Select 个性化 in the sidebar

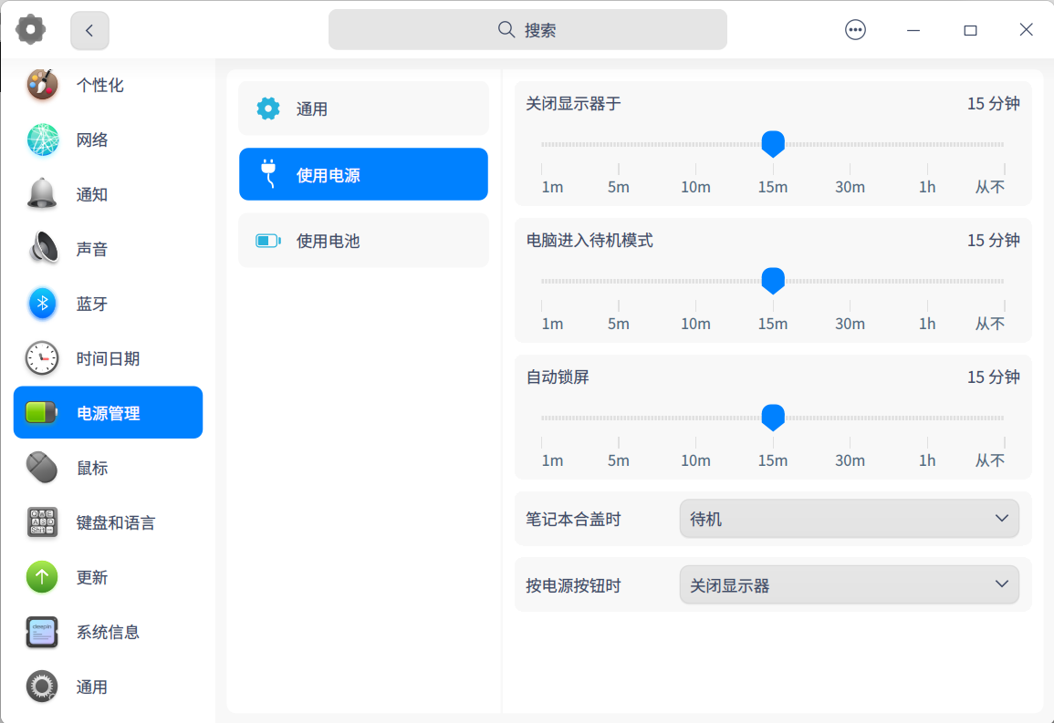pos(109,85)
